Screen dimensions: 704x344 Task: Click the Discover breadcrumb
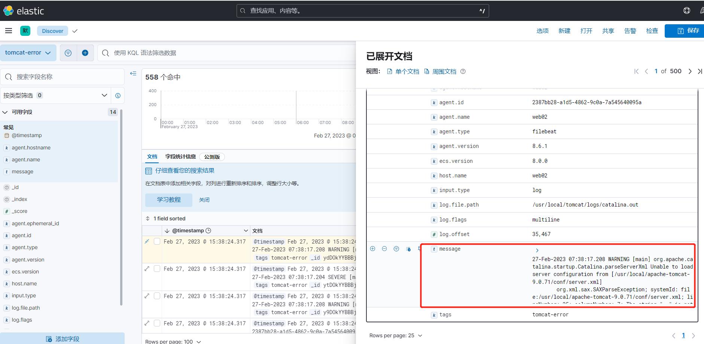pyautogui.click(x=52, y=31)
